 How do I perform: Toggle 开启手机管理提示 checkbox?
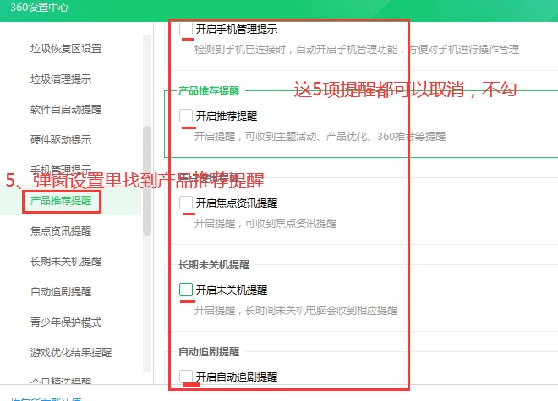point(186,29)
